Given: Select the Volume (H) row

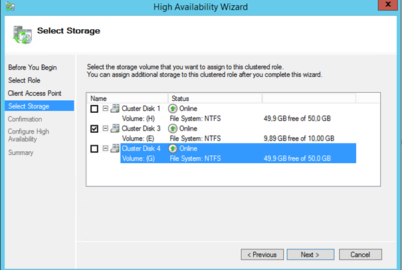Looking at the screenshot, I should [x=136, y=119].
